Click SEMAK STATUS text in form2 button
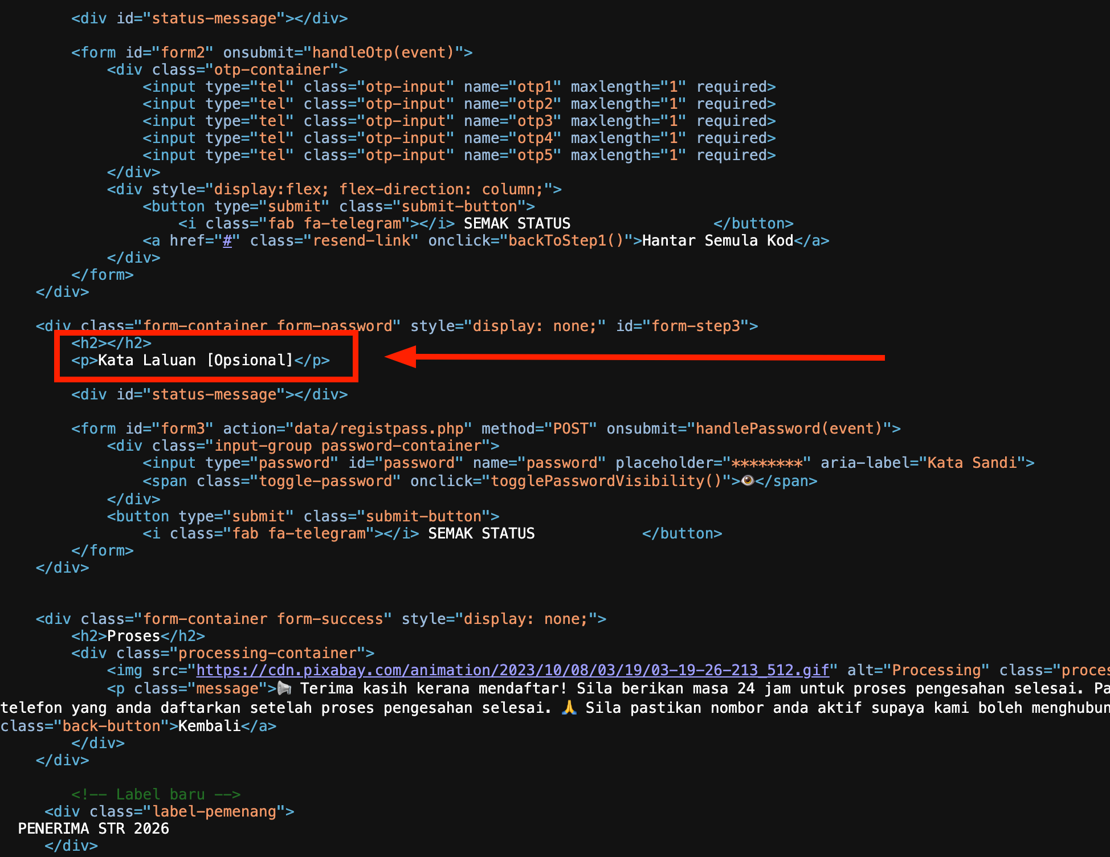Screen dimensions: 1110x857 (517, 223)
